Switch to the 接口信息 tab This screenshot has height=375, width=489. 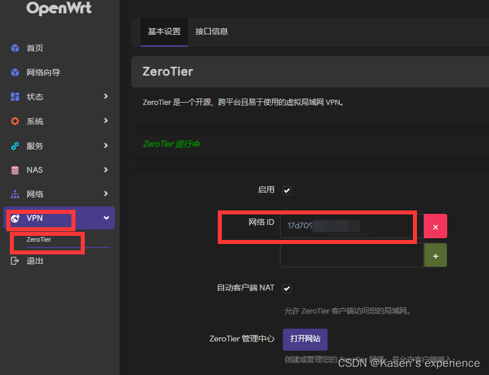(211, 32)
